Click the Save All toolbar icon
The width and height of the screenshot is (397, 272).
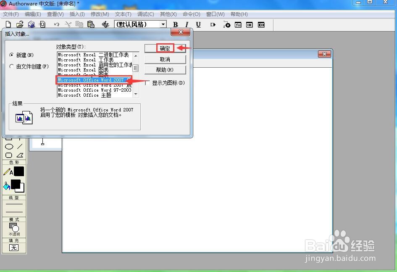tap(31, 24)
